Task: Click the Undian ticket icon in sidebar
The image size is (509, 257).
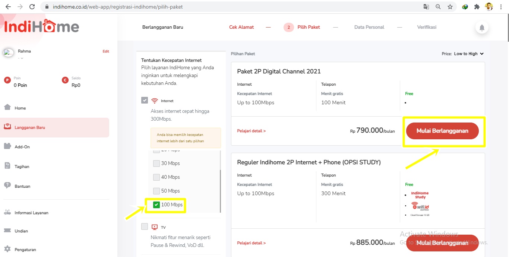Action: tap(7, 231)
